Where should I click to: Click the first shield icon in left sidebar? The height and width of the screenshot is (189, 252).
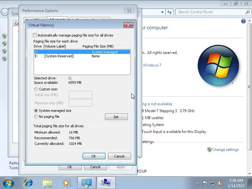4,36
